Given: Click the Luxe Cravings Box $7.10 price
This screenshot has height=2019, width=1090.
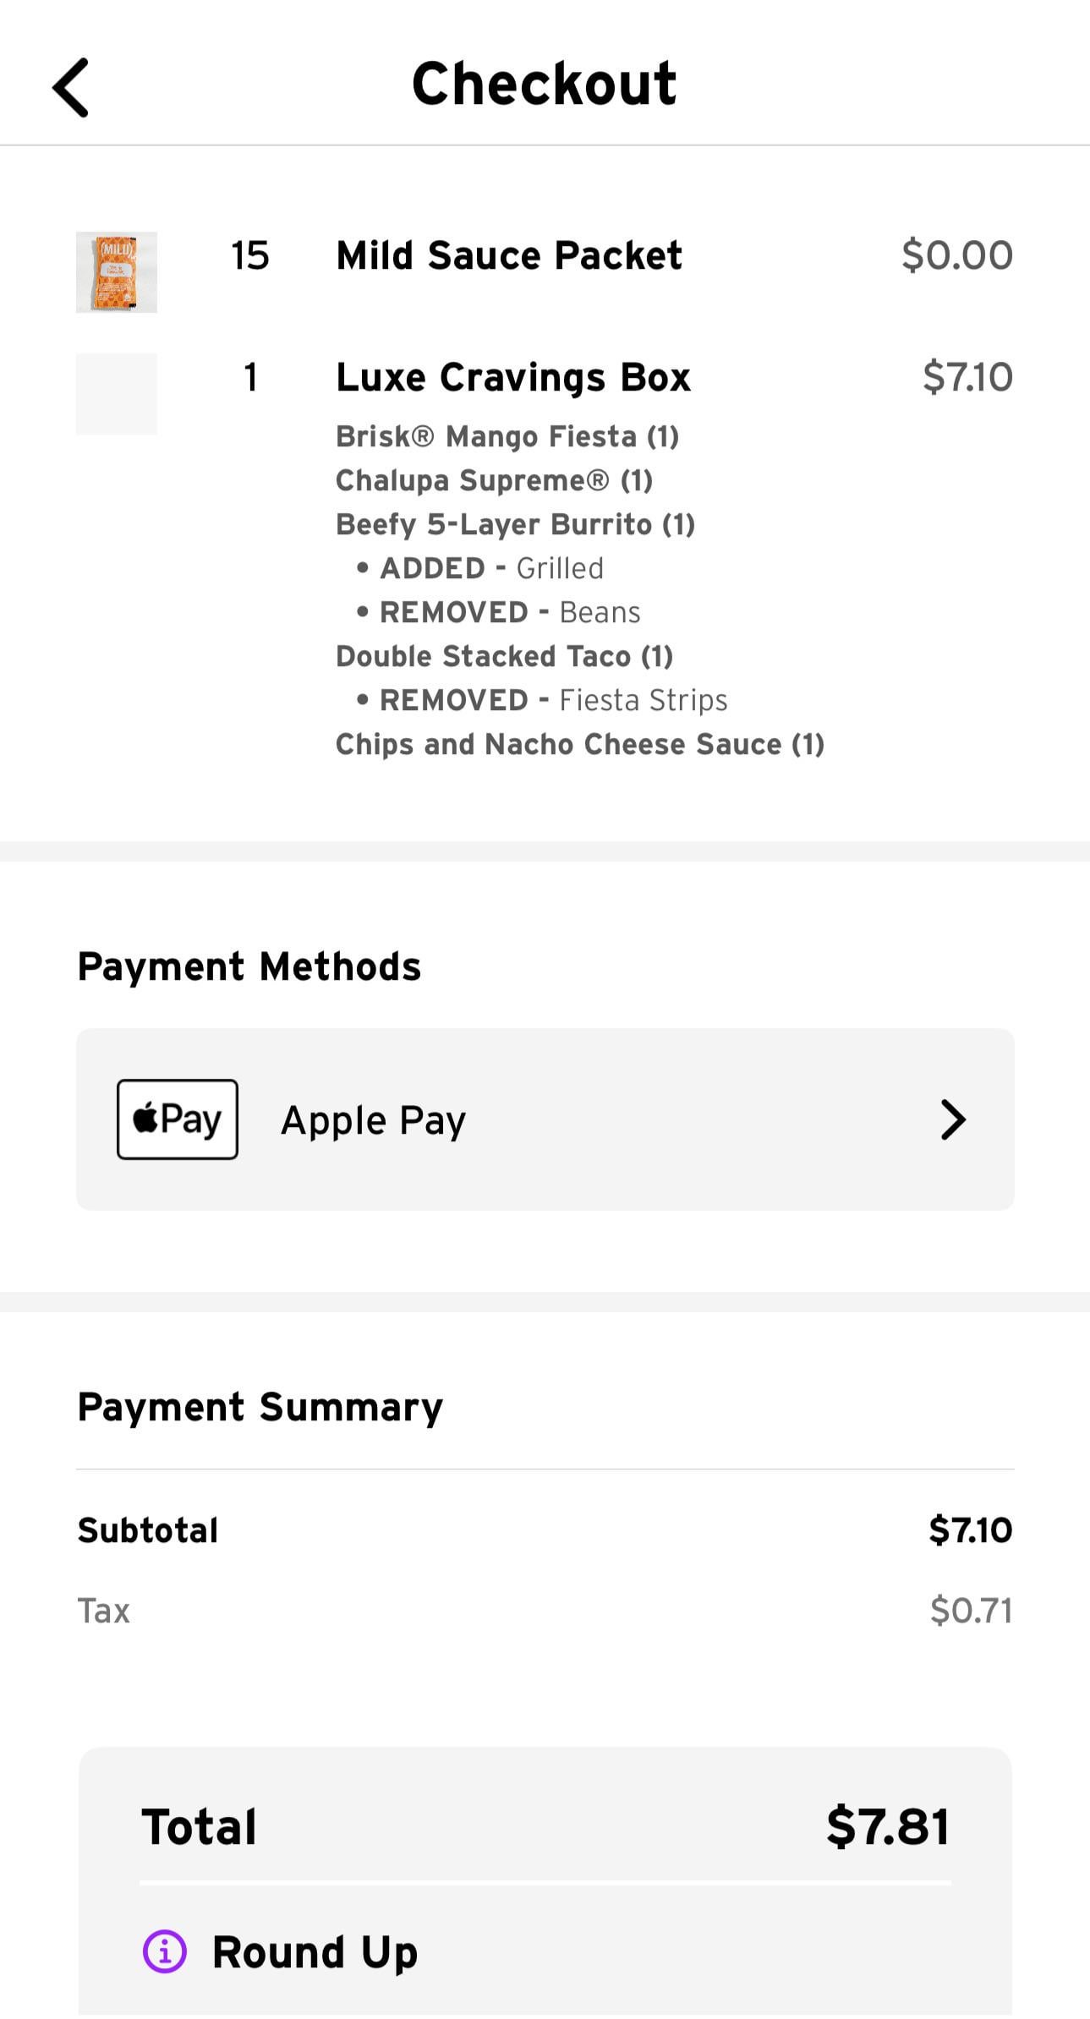Looking at the screenshot, I should point(967,377).
